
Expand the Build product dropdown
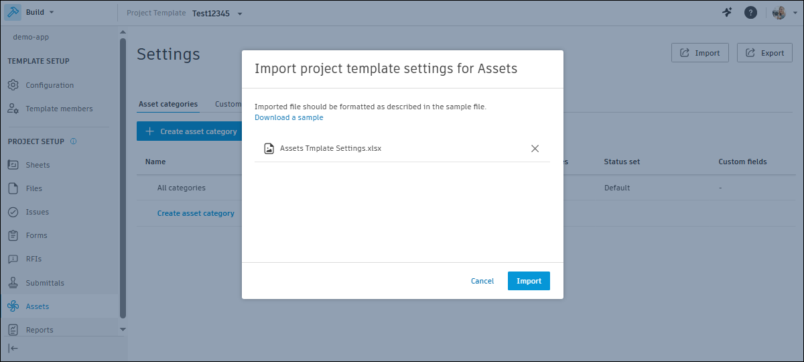40,12
